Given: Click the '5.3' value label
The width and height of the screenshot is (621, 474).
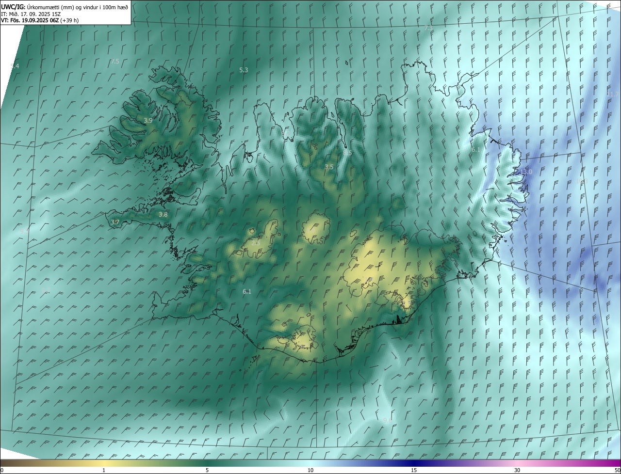Looking at the screenshot, I should tap(244, 70).
